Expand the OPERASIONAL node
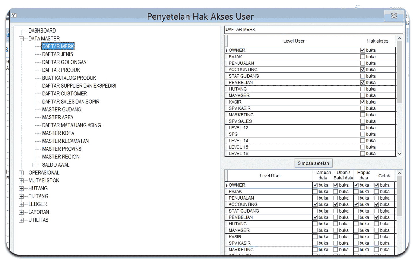 pos(21,173)
